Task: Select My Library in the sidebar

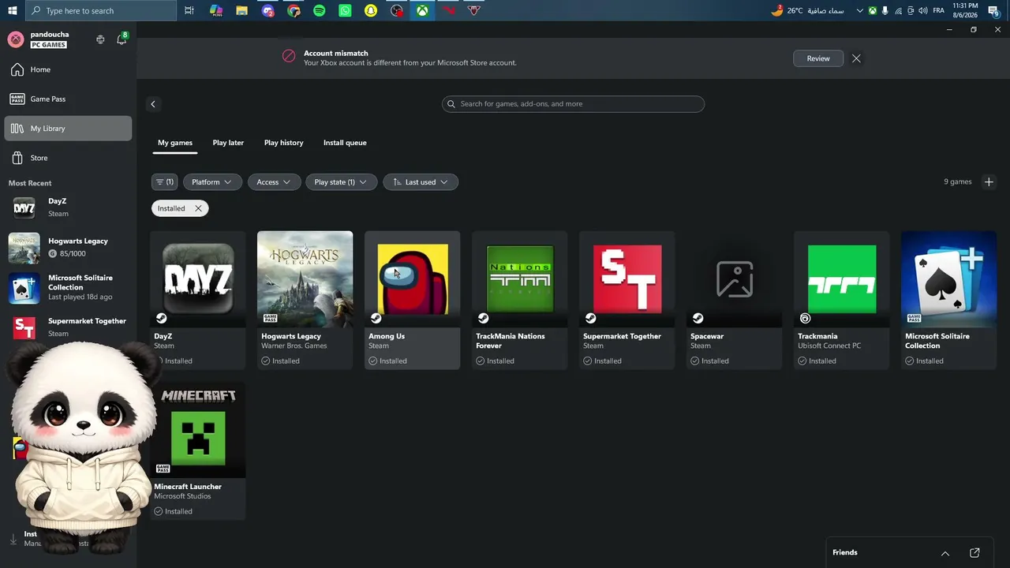Action: (68, 129)
